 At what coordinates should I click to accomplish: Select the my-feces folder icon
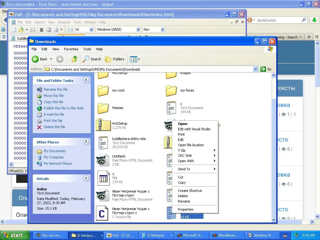click(171, 91)
